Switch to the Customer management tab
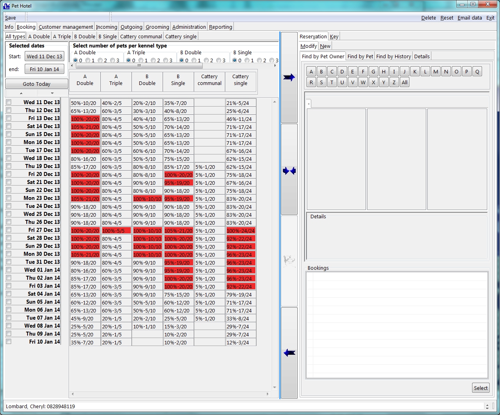Screen dimensions: 500x415 click(x=66, y=27)
